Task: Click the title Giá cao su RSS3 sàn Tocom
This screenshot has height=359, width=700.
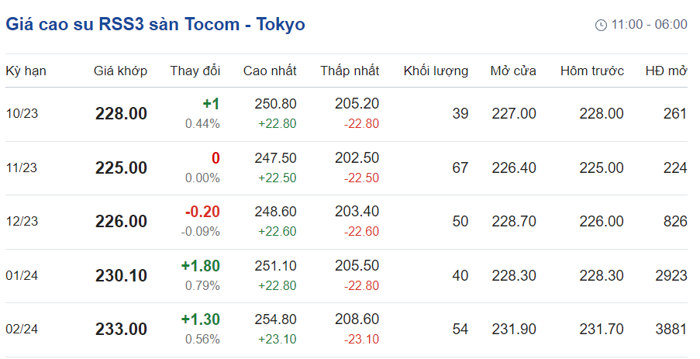Action: coord(155,24)
